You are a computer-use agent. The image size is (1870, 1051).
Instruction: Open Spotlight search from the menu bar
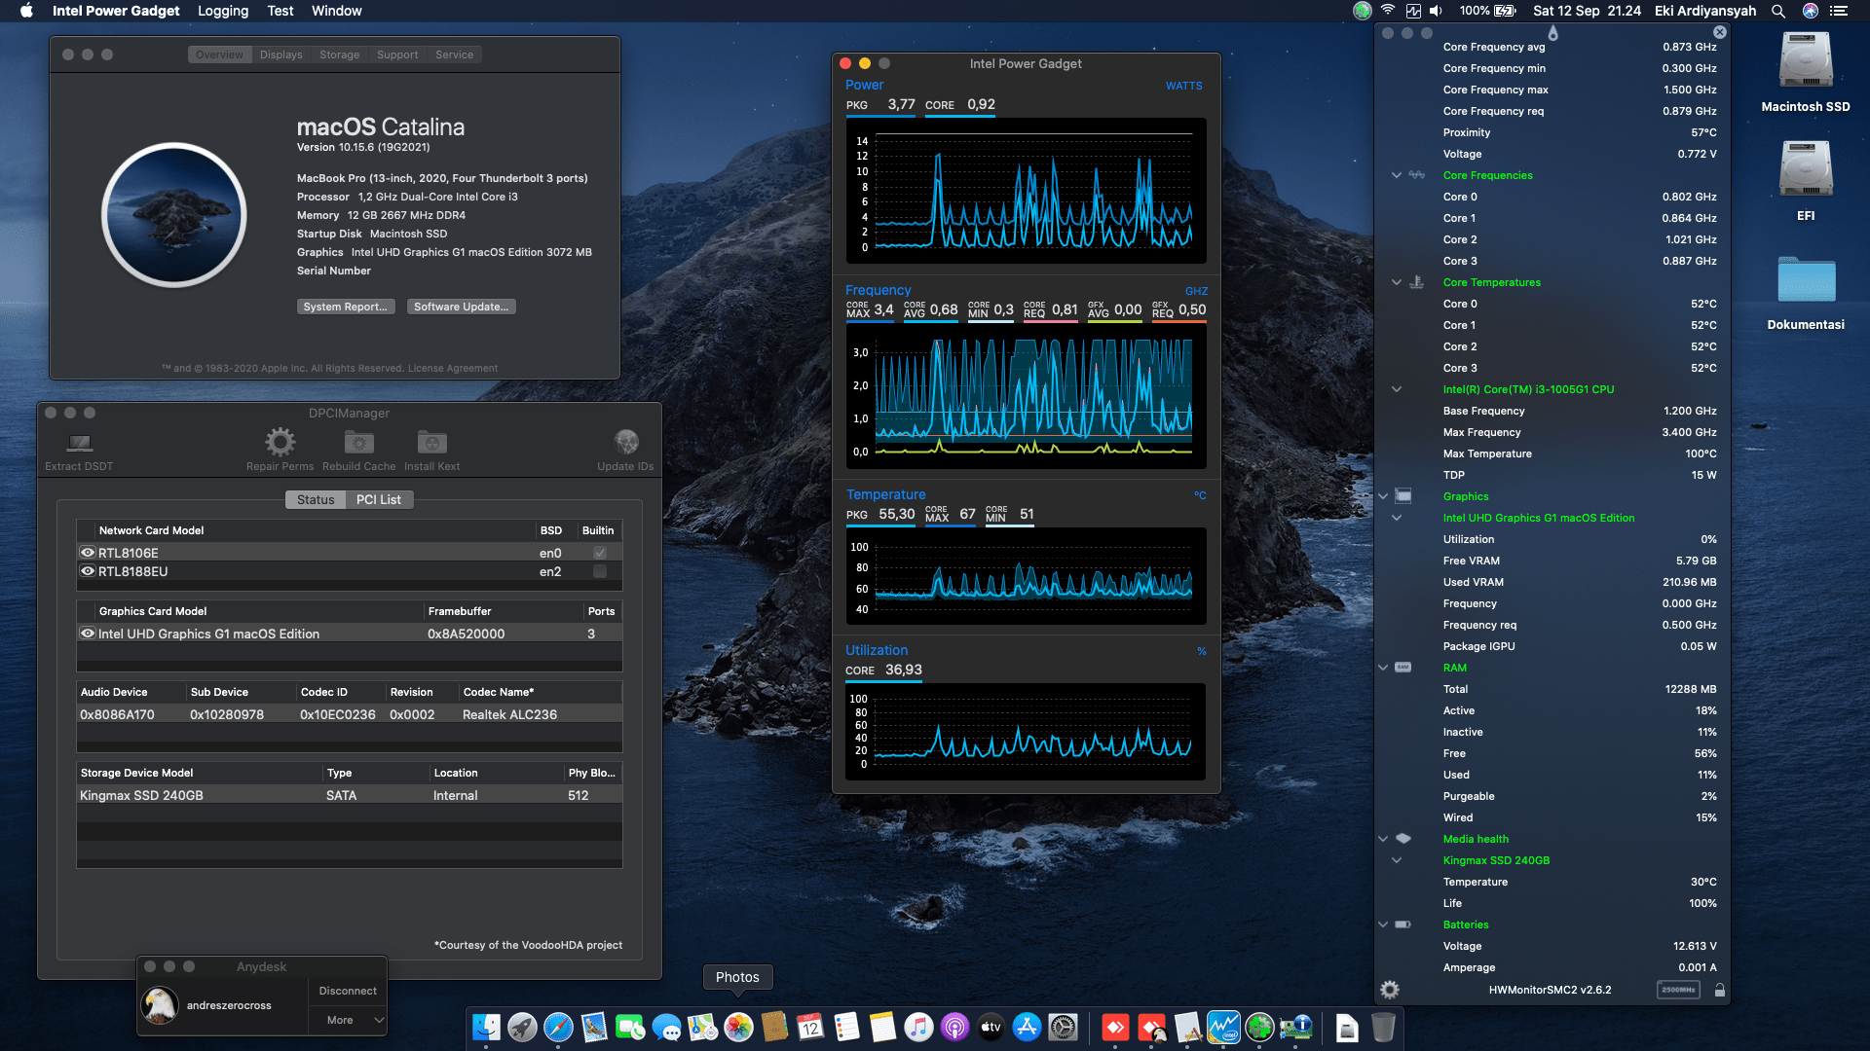[1778, 11]
